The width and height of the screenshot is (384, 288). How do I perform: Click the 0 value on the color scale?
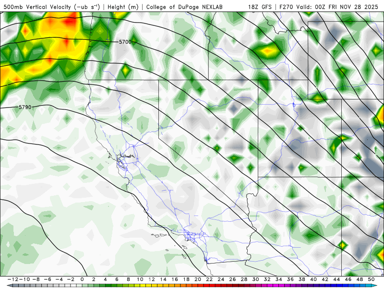pyautogui.click(x=82, y=279)
